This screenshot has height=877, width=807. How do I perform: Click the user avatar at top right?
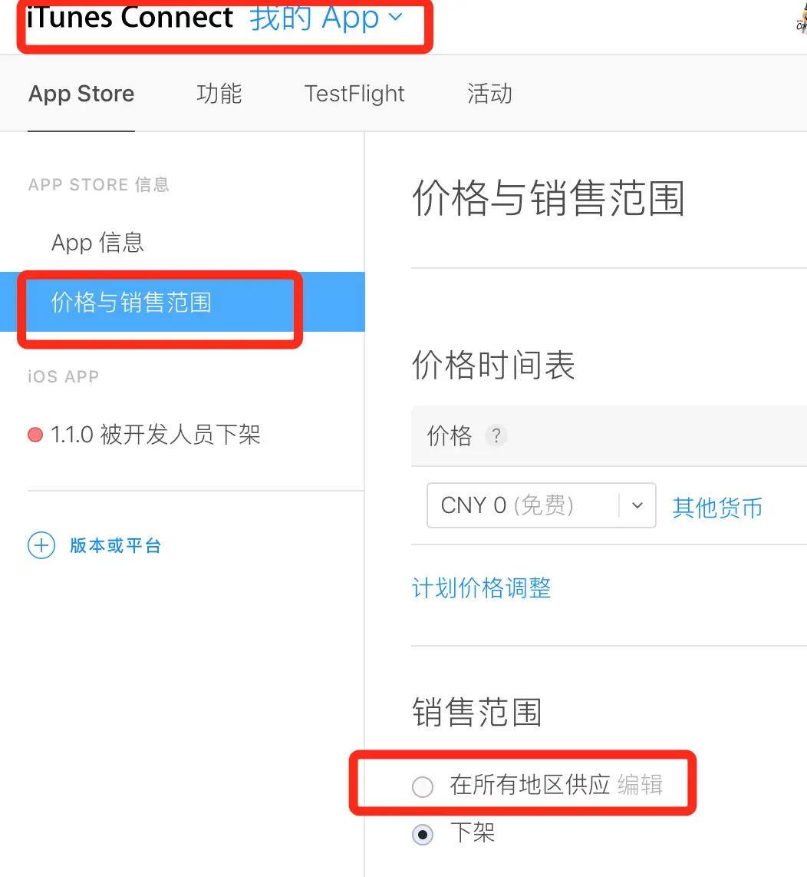802,20
